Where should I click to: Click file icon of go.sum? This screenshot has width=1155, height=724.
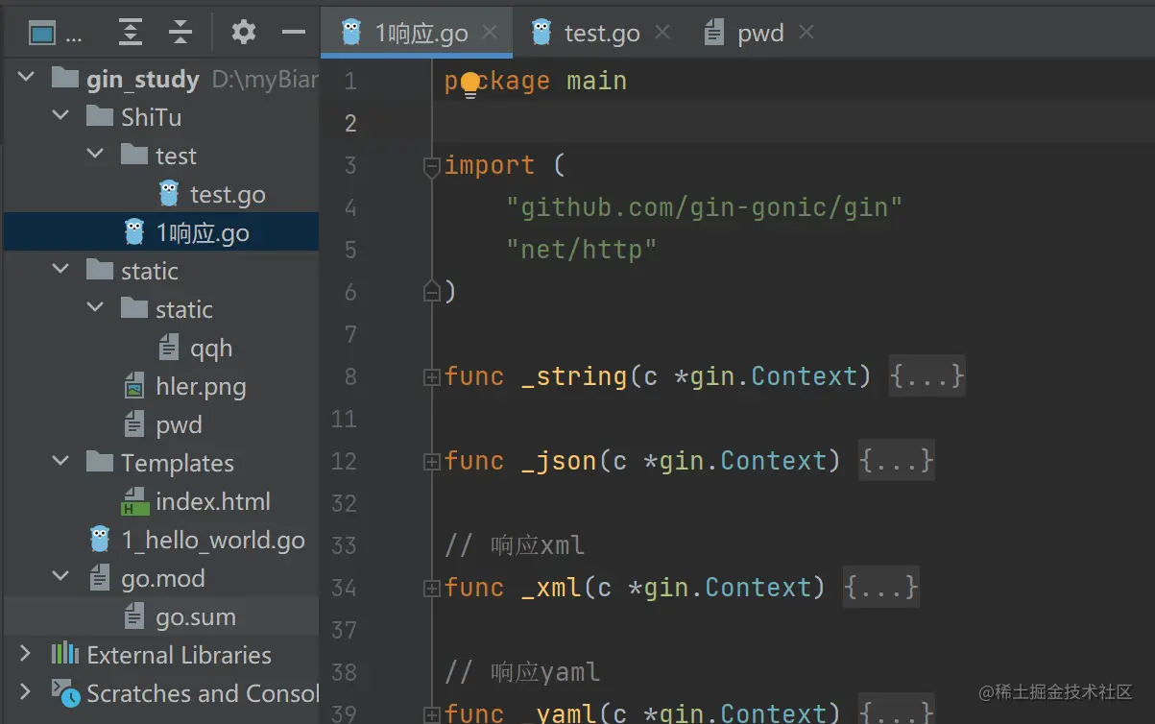[135, 616]
